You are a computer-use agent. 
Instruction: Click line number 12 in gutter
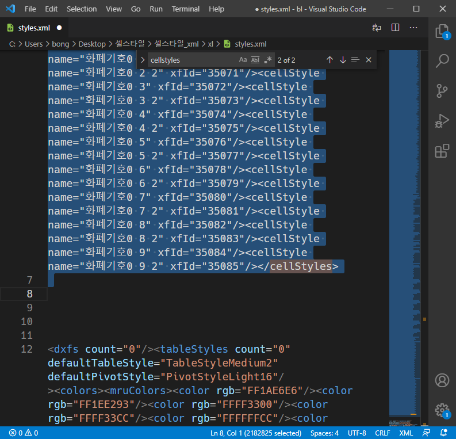(27, 349)
